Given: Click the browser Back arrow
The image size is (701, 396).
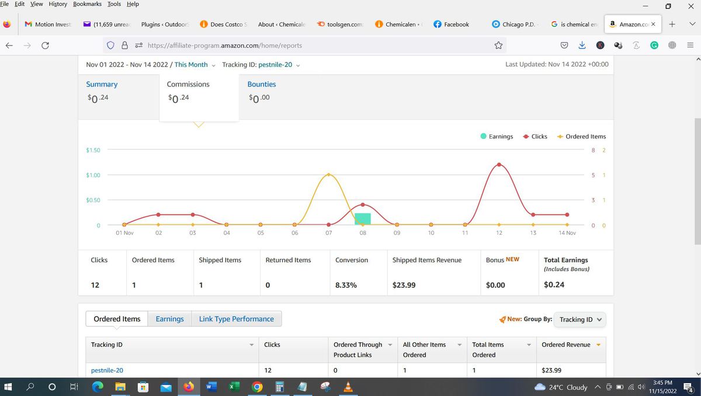Looking at the screenshot, I should 9,45.
